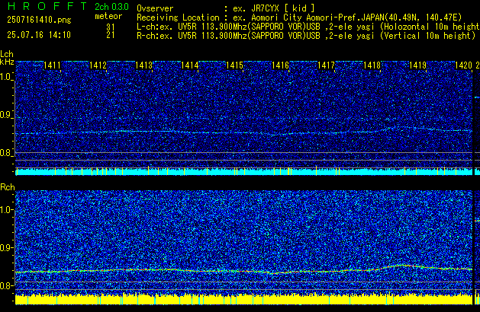Click the kHz unit label
Screen dimensions: 480x312
(7, 62)
